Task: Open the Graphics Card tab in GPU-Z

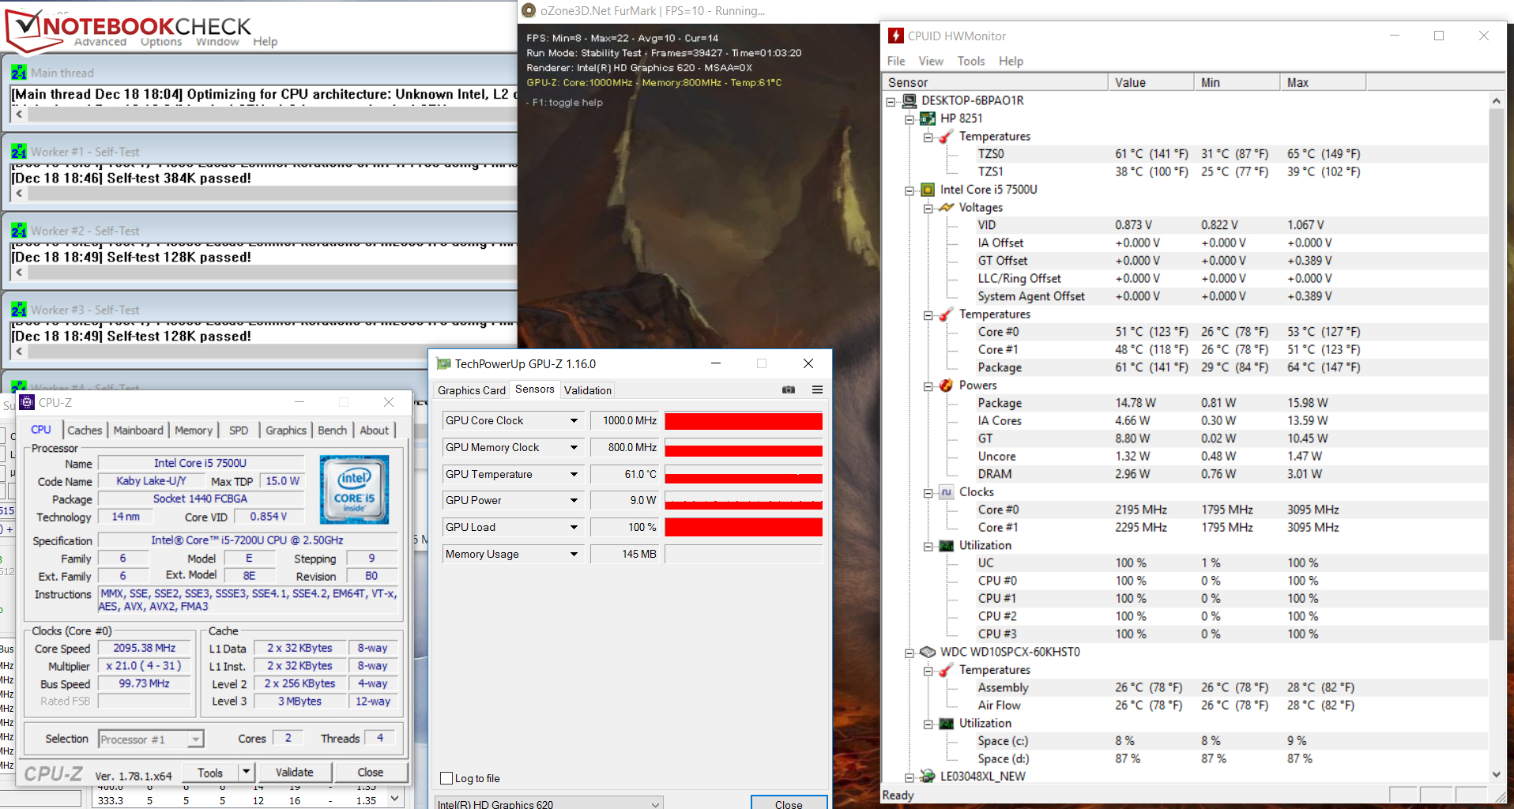Action: pyautogui.click(x=472, y=390)
